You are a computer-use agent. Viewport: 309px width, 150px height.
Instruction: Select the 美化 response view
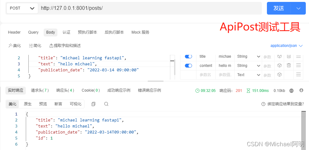click(12, 104)
